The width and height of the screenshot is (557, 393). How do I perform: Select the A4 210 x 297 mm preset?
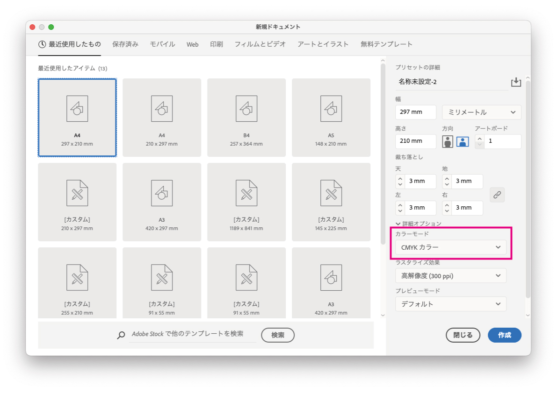coord(162,117)
